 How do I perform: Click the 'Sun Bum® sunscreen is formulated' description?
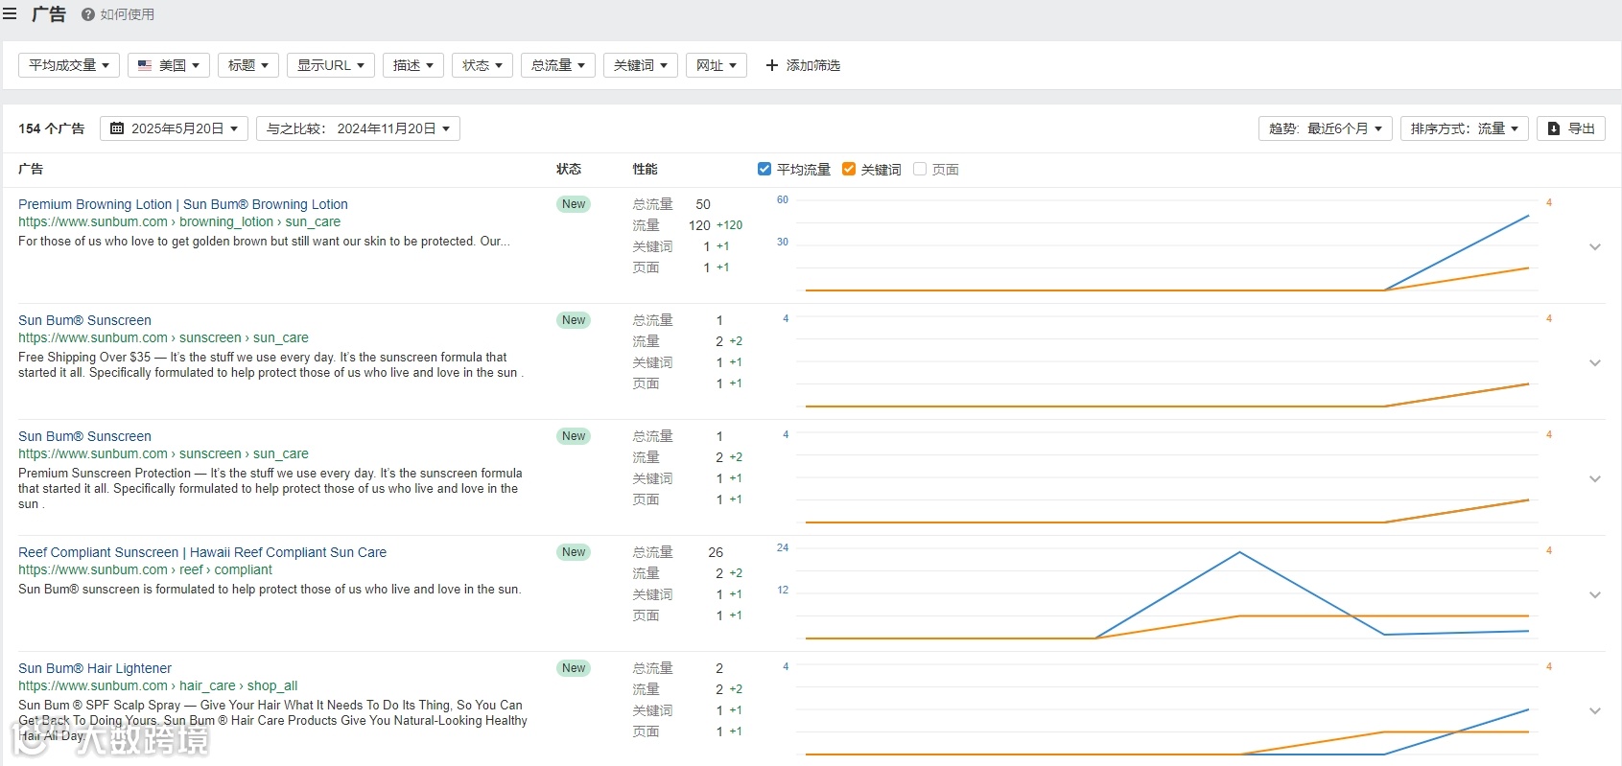coord(270,589)
